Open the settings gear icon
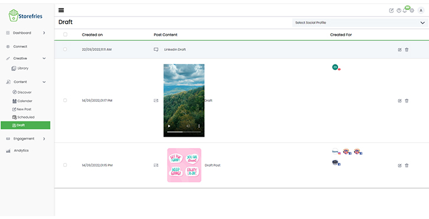 pyautogui.click(x=412, y=11)
